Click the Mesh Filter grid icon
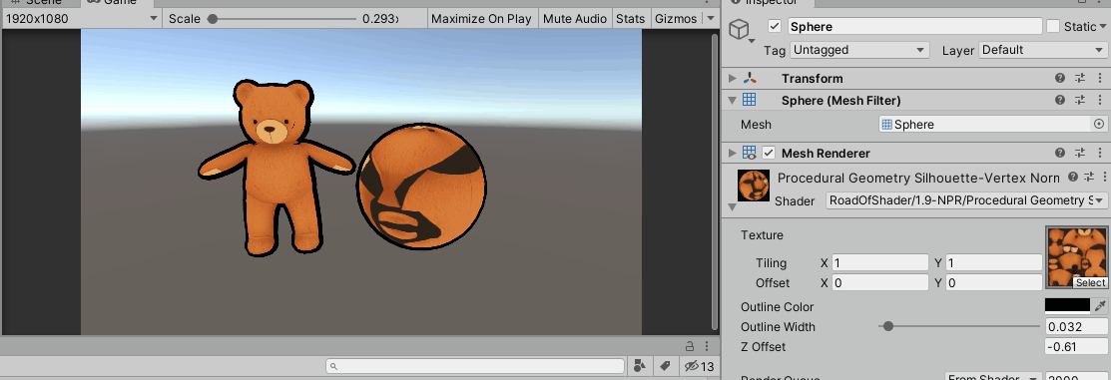Viewport: 1111px width, 380px height. click(x=749, y=101)
